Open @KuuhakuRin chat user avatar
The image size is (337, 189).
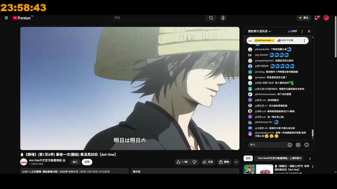click(x=250, y=49)
